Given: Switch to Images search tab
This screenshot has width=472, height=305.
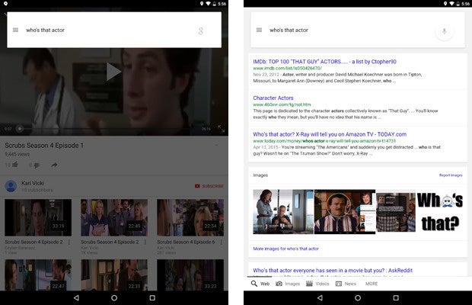Looking at the screenshot, I should [288, 284].
